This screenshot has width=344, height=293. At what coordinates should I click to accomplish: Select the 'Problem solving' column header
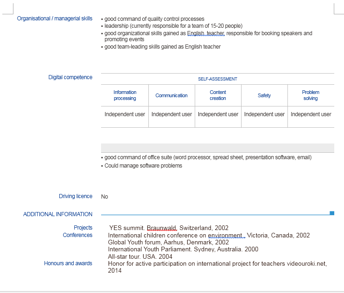pyautogui.click(x=311, y=95)
